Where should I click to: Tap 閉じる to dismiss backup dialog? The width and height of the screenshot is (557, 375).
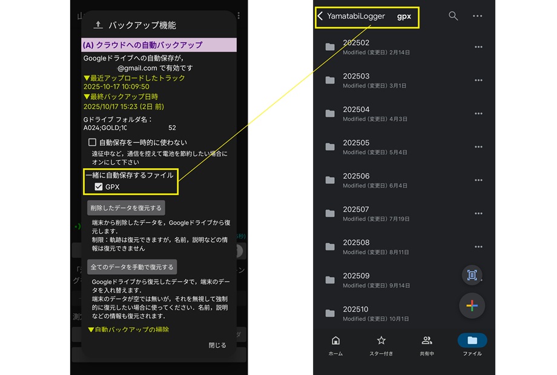pyautogui.click(x=217, y=345)
